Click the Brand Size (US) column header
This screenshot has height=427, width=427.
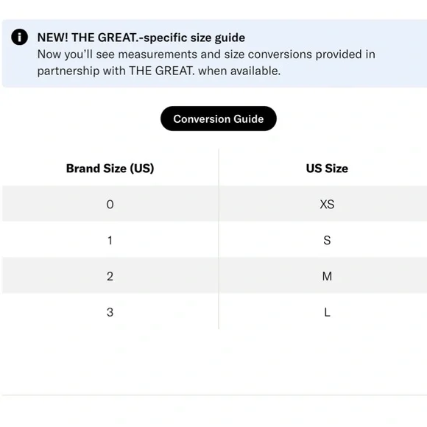[x=110, y=169]
